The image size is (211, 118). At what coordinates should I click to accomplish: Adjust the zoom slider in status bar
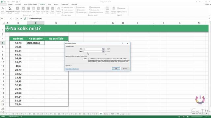tap(197, 117)
